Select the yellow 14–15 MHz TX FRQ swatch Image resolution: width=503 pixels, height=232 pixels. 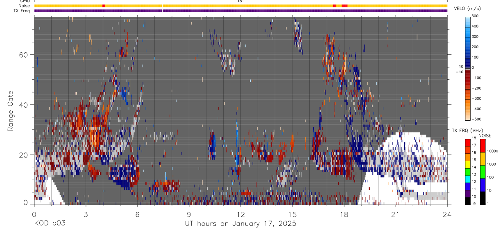pyautogui.click(x=467, y=165)
